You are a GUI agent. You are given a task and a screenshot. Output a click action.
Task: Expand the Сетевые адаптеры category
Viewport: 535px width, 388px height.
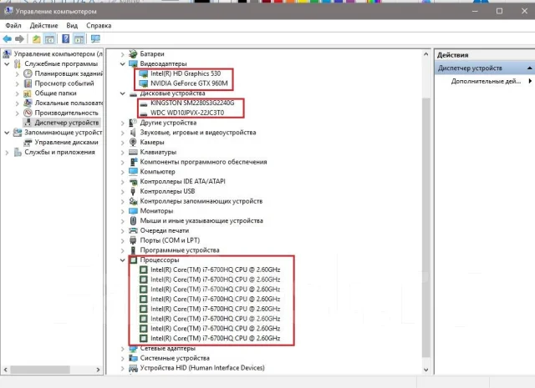tap(122, 349)
